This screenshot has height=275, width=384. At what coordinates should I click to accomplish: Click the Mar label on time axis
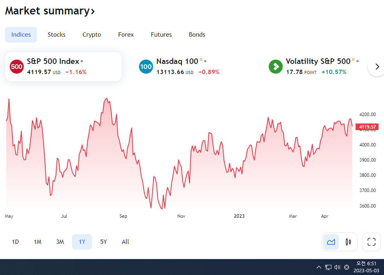coord(292,216)
